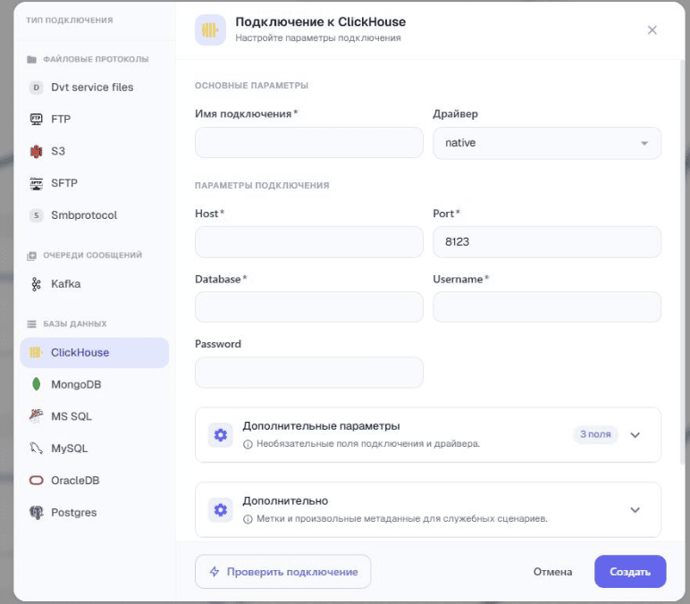Click the Тип подключения sidebar title

[x=70, y=21]
